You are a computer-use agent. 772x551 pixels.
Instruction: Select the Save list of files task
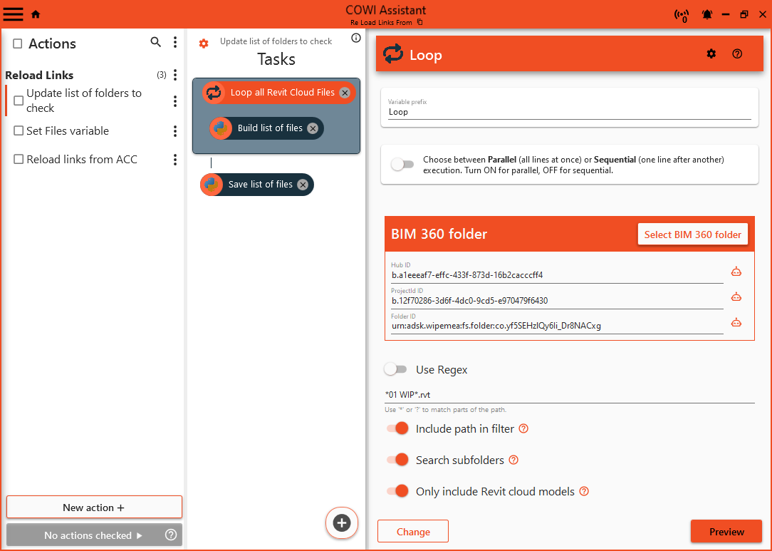tap(260, 185)
